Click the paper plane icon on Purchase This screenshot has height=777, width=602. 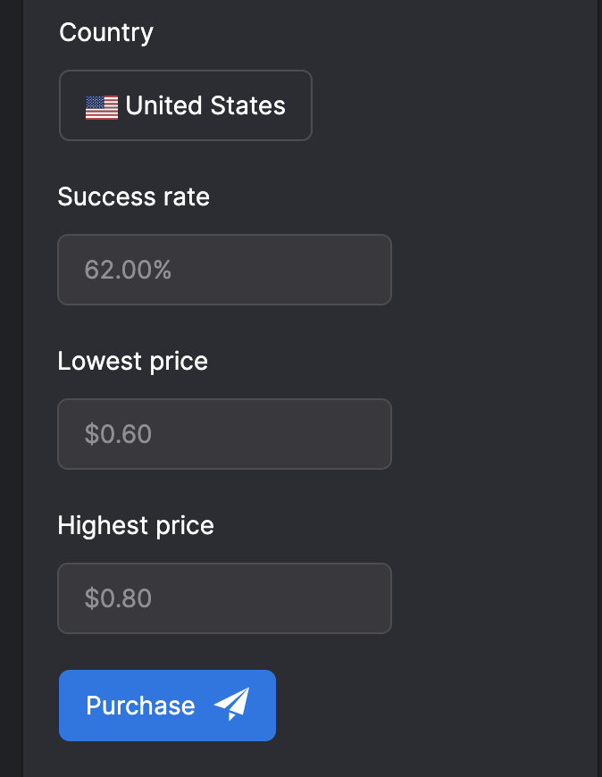[231, 705]
